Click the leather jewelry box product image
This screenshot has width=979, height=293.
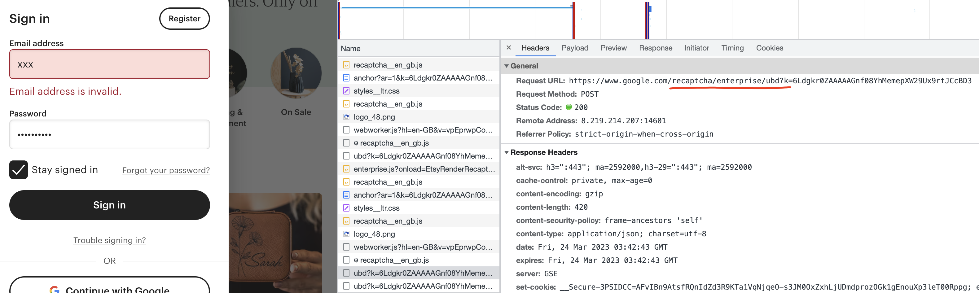[275, 243]
